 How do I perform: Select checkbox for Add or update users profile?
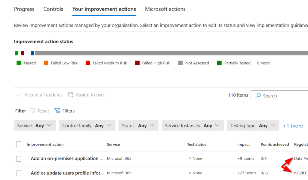tap(19, 173)
